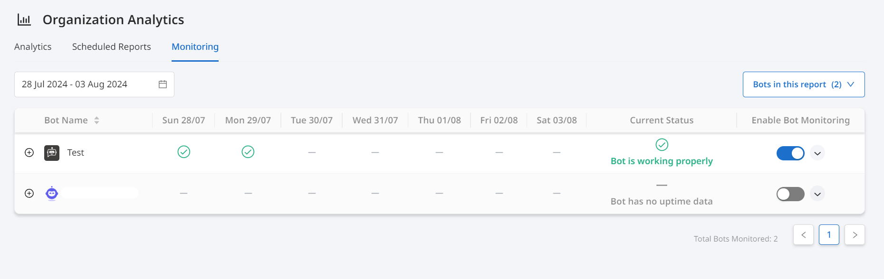Click the Test bot avatar icon
Screen dimensions: 884x279
point(52,153)
